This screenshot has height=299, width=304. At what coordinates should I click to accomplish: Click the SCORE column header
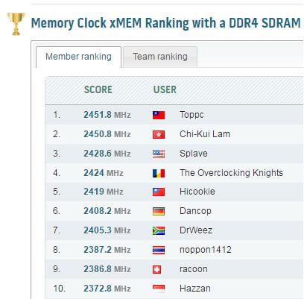click(x=98, y=89)
